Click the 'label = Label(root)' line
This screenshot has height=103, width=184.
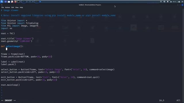click(13, 62)
